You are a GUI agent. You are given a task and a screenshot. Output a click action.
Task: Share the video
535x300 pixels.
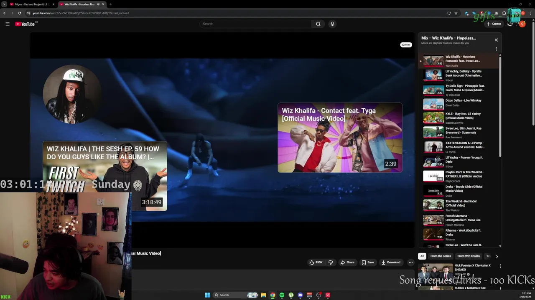[x=347, y=262]
